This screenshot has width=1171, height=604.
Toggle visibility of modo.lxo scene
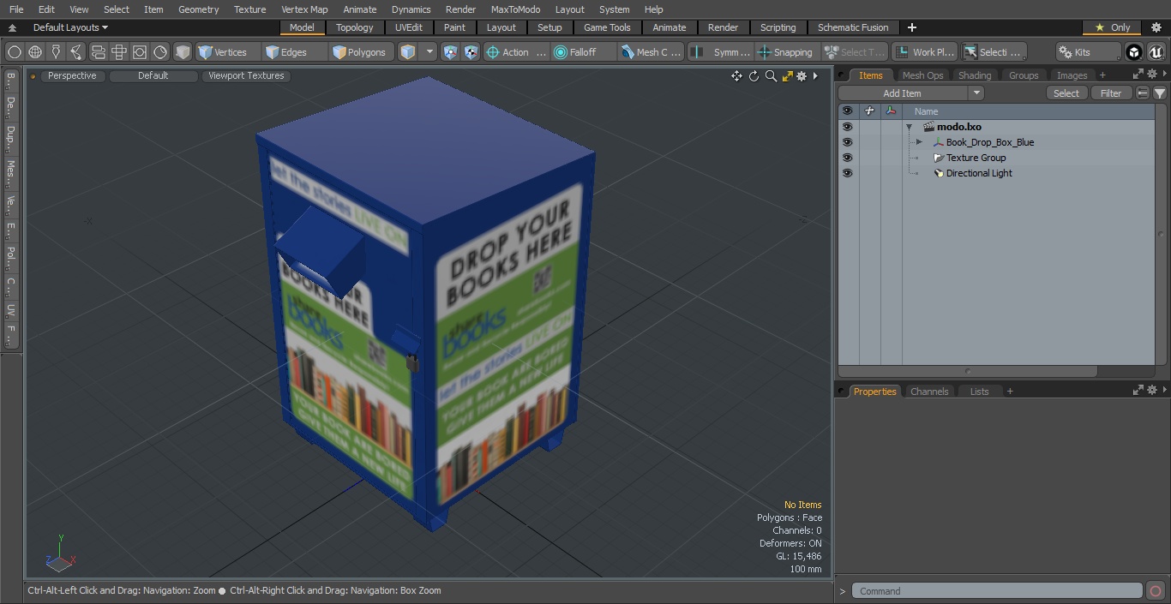click(847, 127)
